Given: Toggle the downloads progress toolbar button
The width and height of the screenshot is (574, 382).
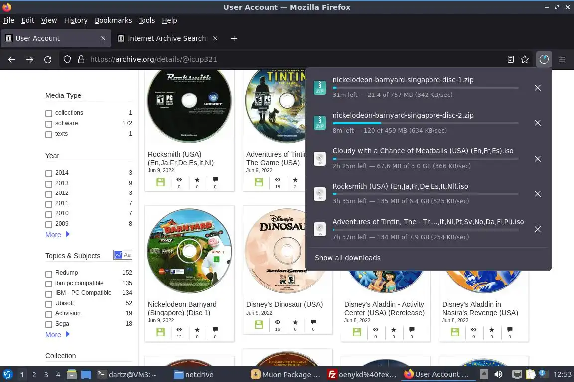Looking at the screenshot, I should (x=544, y=59).
